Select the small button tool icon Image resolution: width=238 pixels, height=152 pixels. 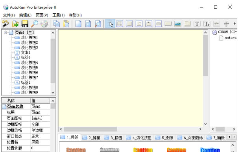158,24
